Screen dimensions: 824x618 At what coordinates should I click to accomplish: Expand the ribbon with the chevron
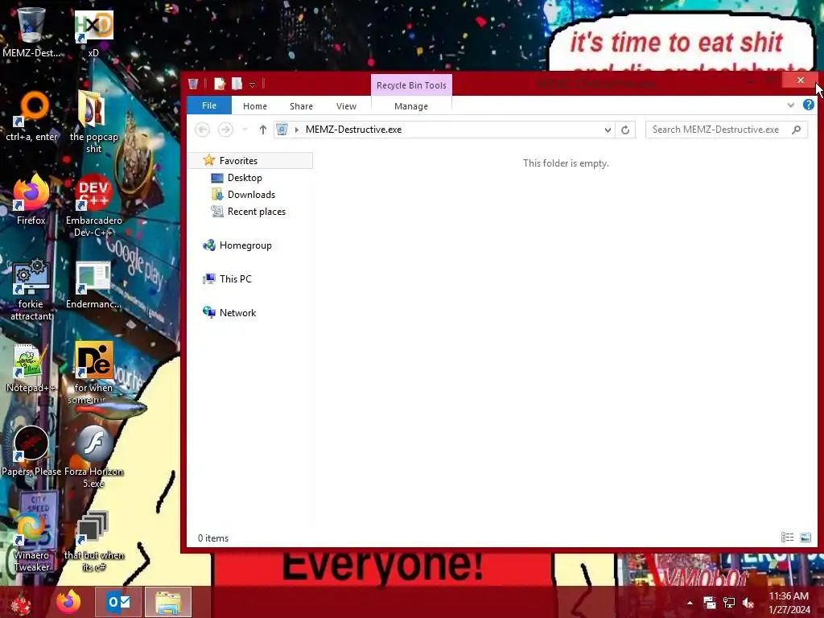[x=790, y=105]
